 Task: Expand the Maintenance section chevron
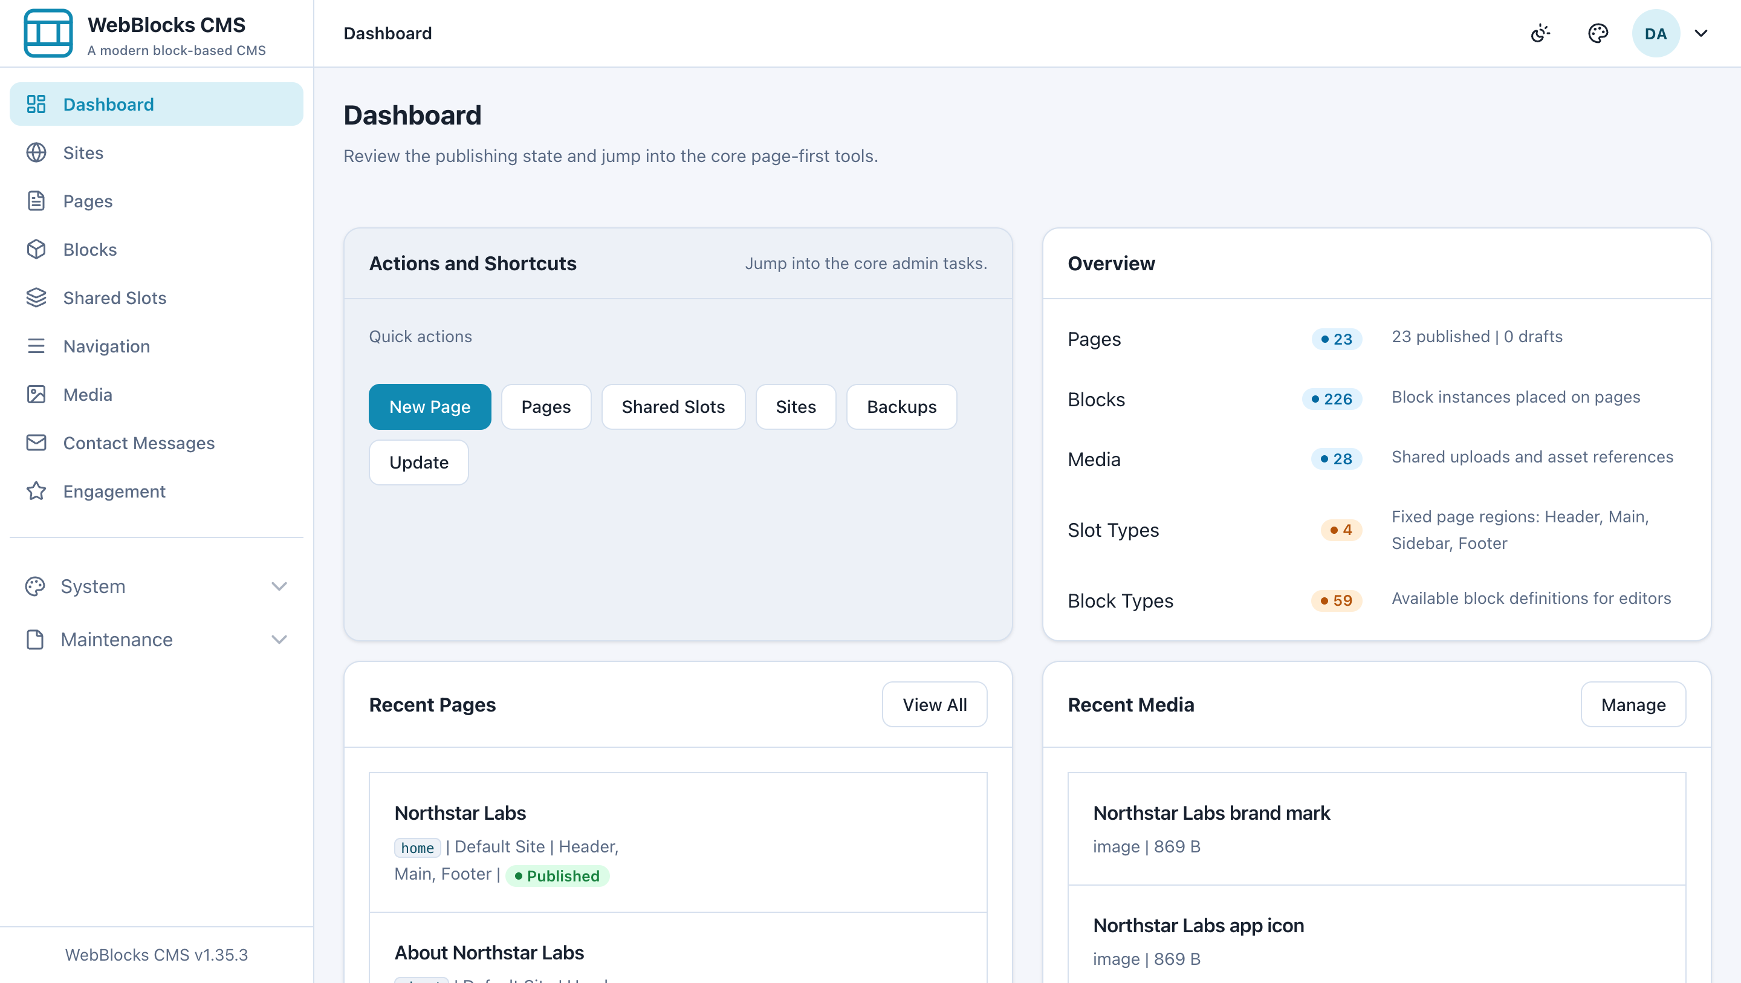coord(279,640)
